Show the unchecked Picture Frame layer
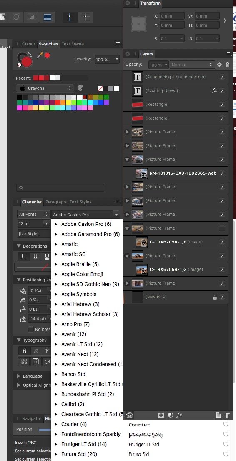 tap(222, 228)
